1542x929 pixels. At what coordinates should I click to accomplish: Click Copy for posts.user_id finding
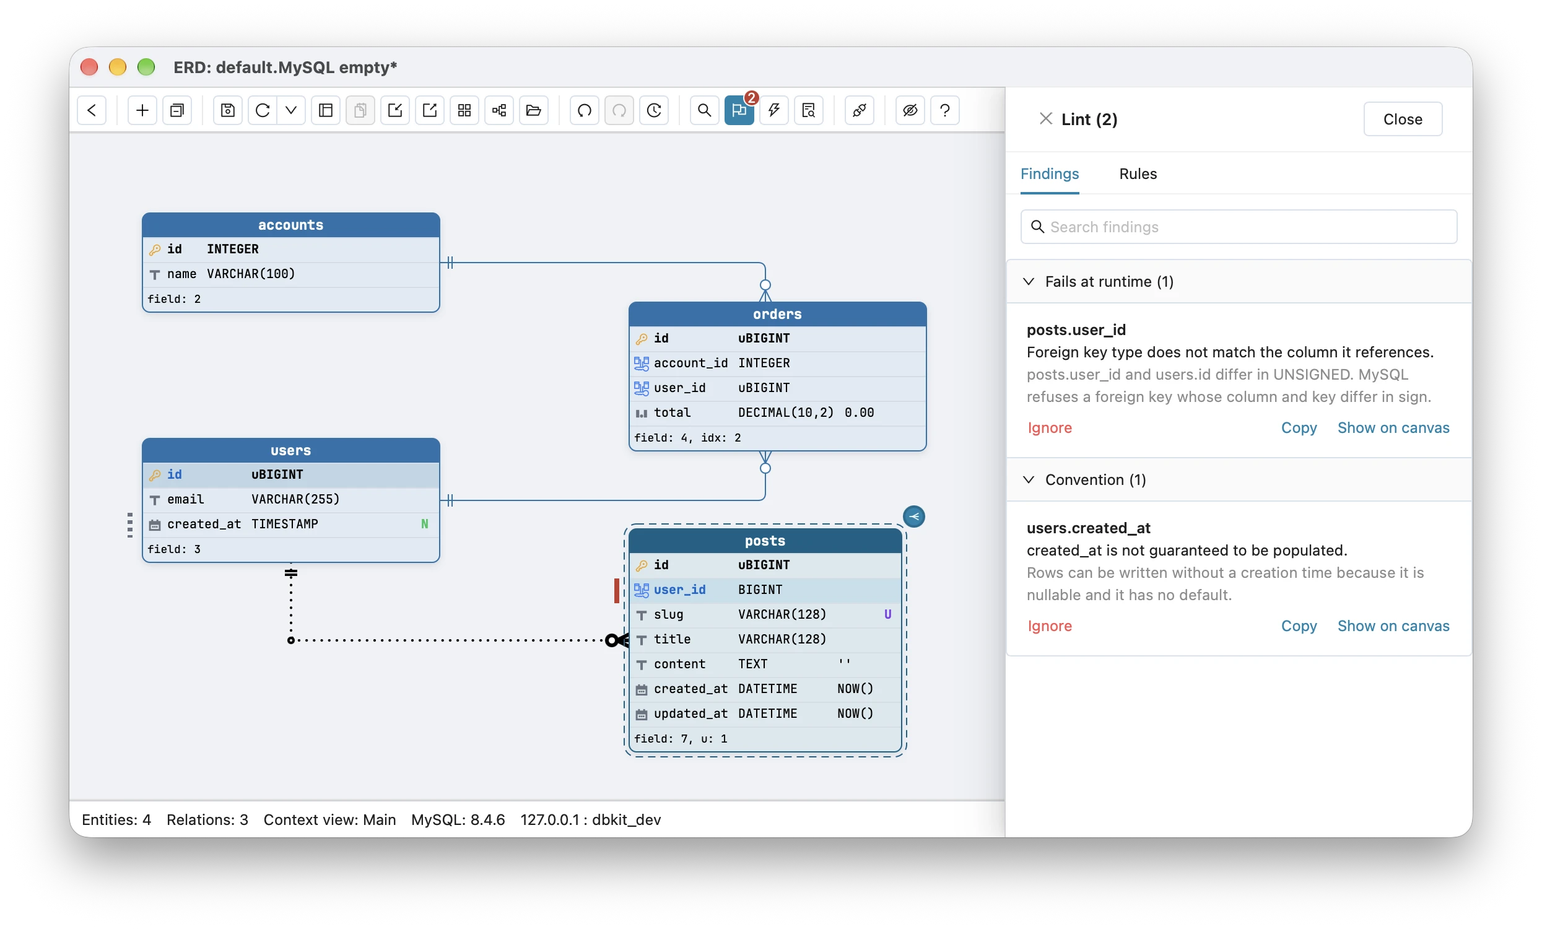[x=1299, y=427]
